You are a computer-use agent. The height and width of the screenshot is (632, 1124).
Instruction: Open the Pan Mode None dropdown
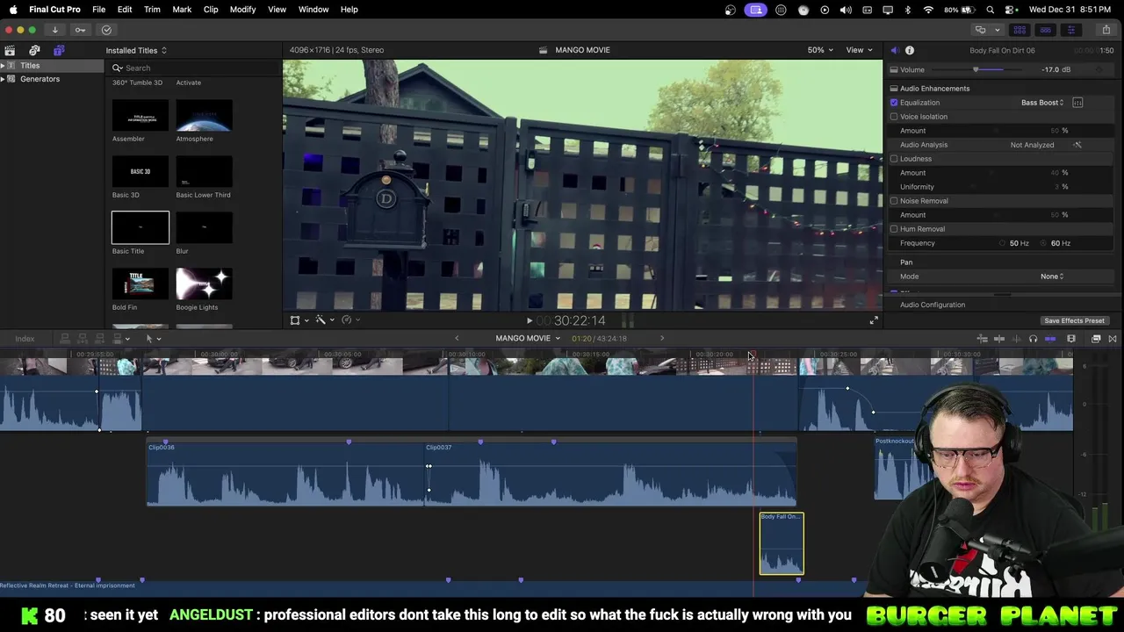click(x=1052, y=276)
